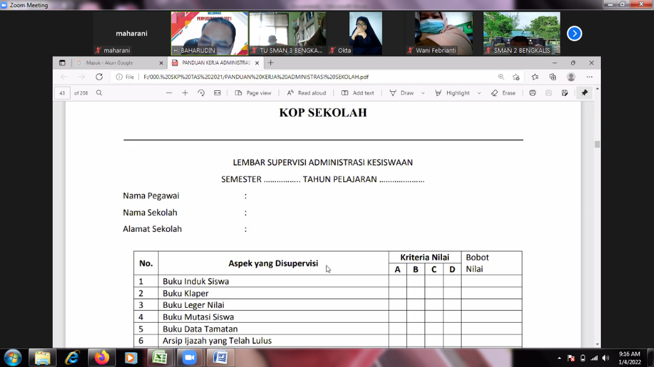Click the Read aloud button
The width and height of the screenshot is (654, 367).
pyautogui.click(x=307, y=93)
